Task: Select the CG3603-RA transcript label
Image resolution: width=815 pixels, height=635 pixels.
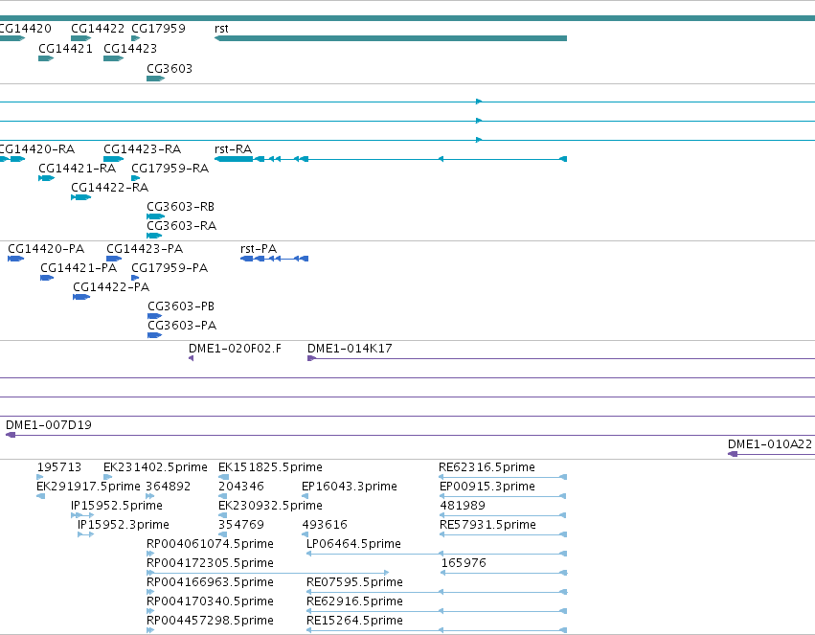Action: coord(181,226)
